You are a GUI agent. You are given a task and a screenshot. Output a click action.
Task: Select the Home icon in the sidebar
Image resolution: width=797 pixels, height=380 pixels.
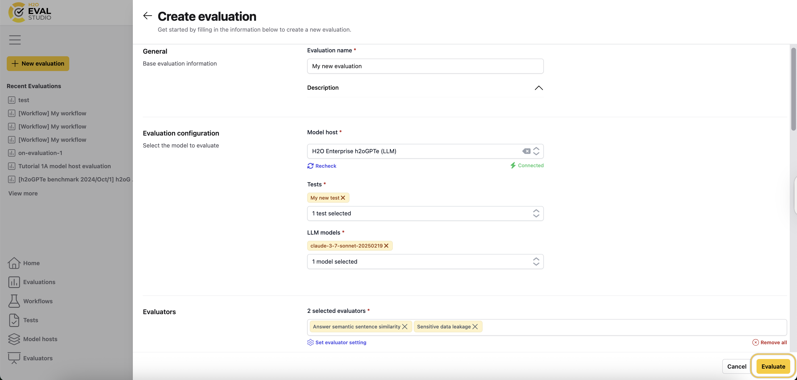(x=14, y=263)
